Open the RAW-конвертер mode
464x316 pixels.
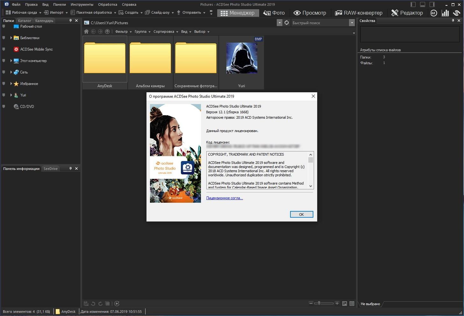coord(358,13)
